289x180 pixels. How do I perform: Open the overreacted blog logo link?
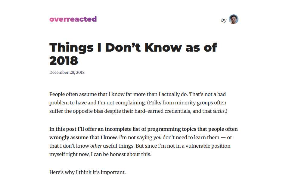tap(73, 19)
